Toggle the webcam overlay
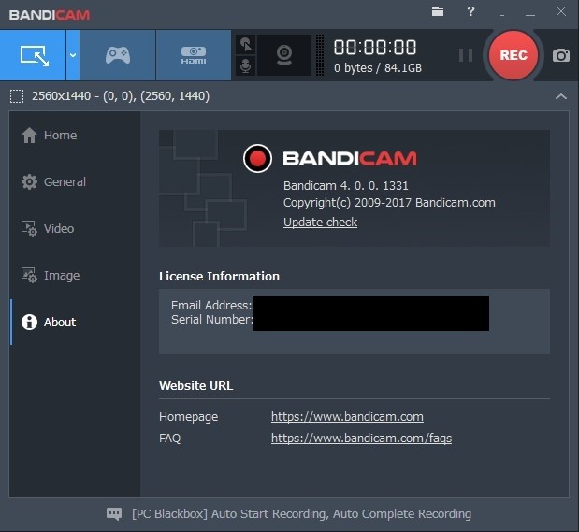This screenshot has width=579, height=532. click(284, 55)
